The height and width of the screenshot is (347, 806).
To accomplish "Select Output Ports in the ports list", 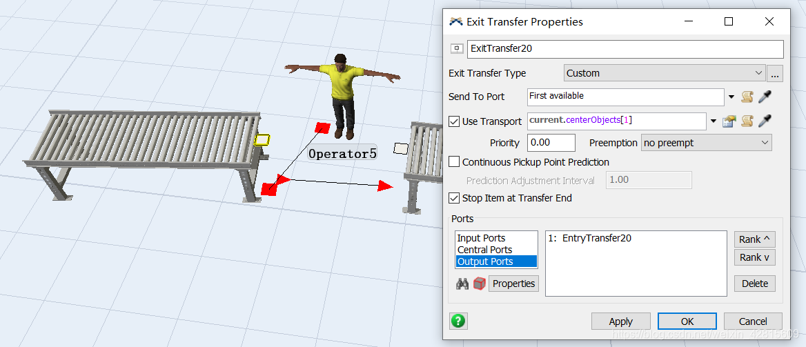I will 497,261.
